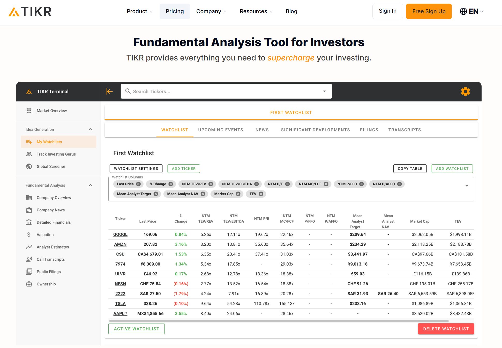Viewport: 502px width, 348px height.
Task: Expand the ticker search dropdown arrow
Action: pos(324,91)
